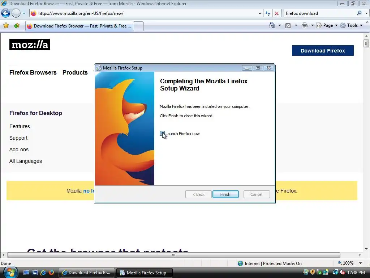370x278 pixels.
Task: Click the 'no longer' link in yellow banner
Action: click(89, 191)
